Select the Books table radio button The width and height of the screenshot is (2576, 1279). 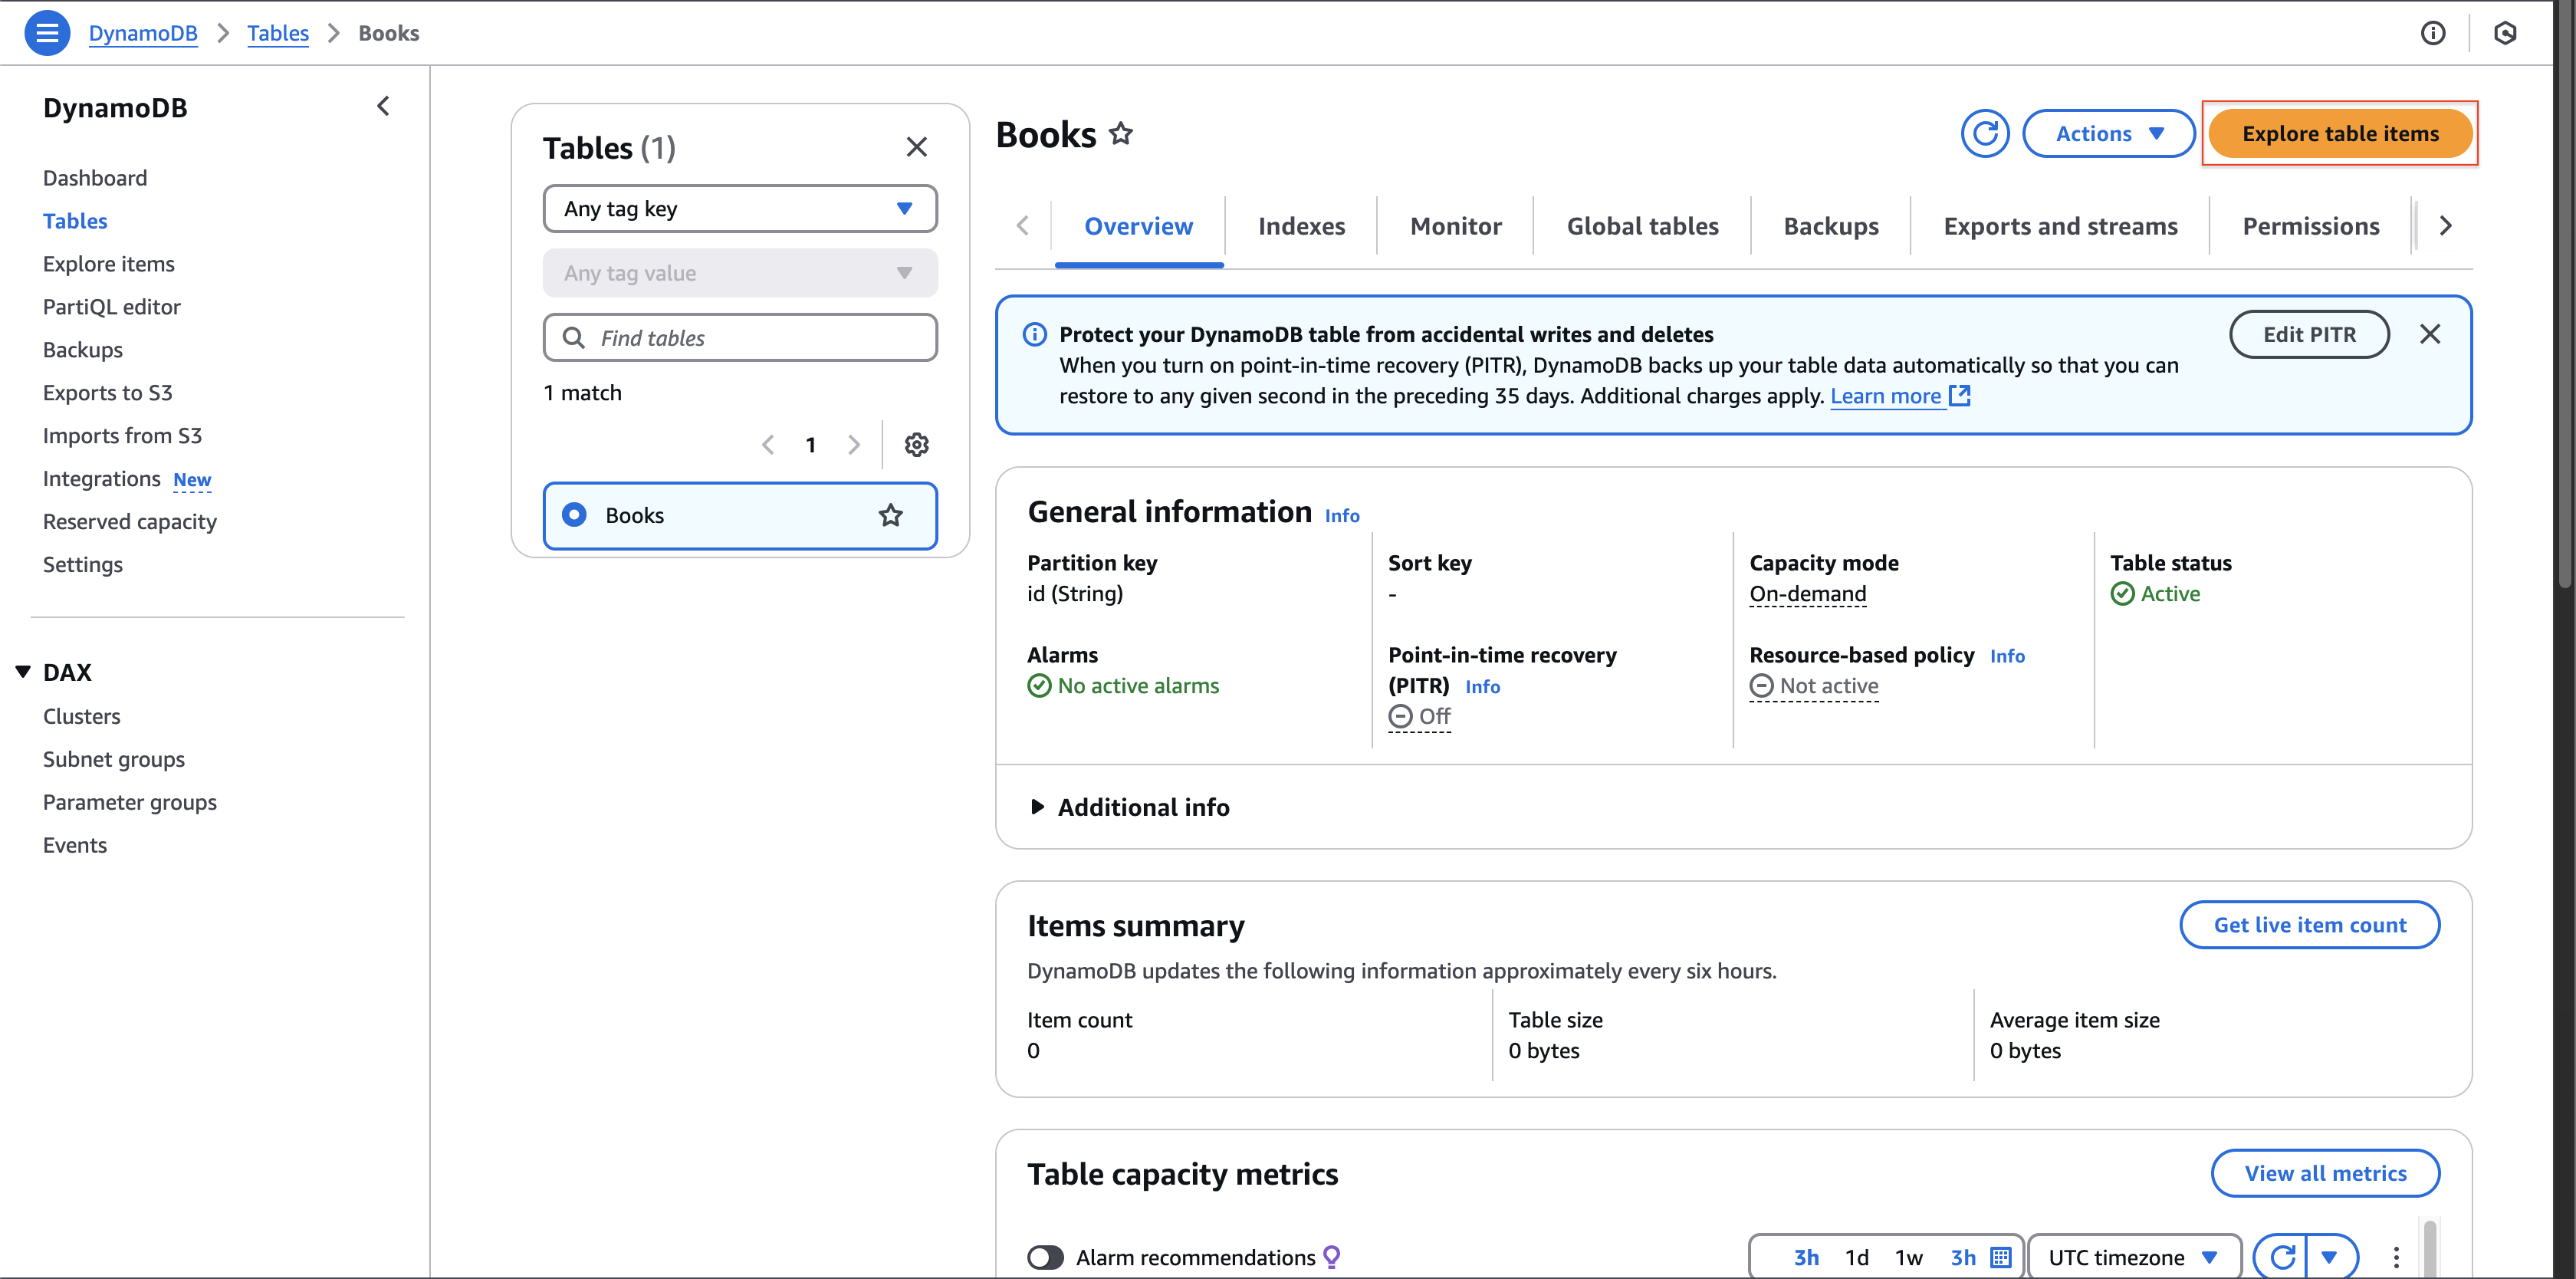coord(574,514)
